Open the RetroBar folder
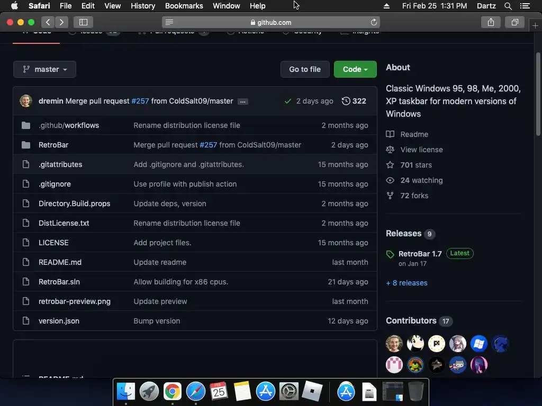Screen dimensions: 542x406 (53, 145)
